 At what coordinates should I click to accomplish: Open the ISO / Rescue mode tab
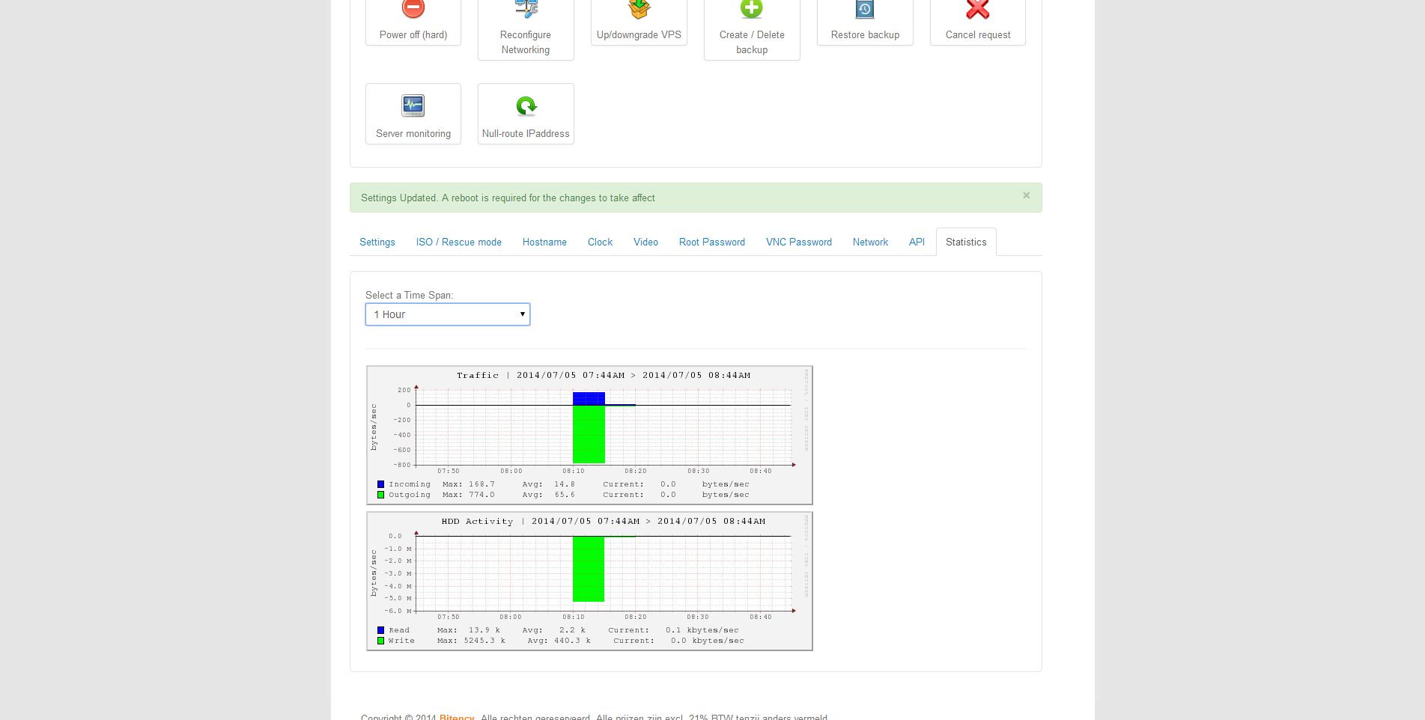pyautogui.click(x=459, y=242)
